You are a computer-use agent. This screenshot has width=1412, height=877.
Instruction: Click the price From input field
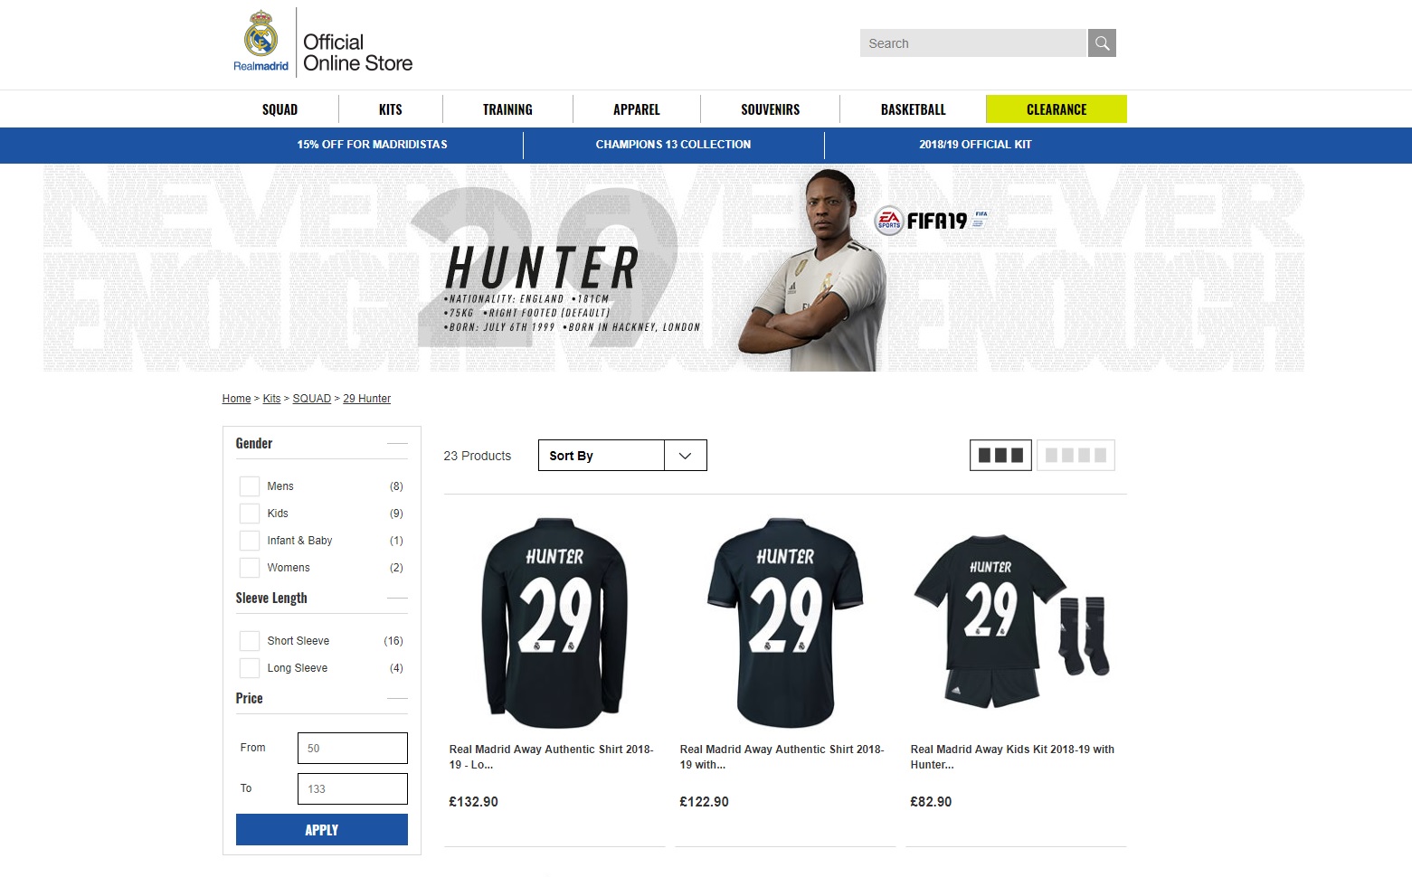click(353, 749)
